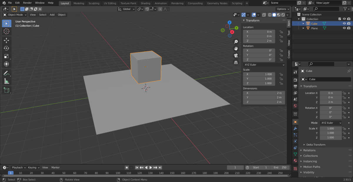Toggle X-ray display mode

[264, 15]
